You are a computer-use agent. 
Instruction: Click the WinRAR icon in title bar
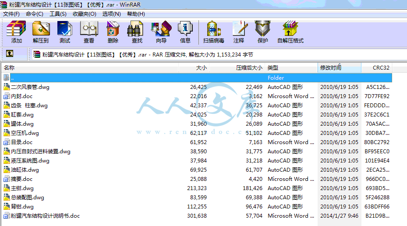4,4
